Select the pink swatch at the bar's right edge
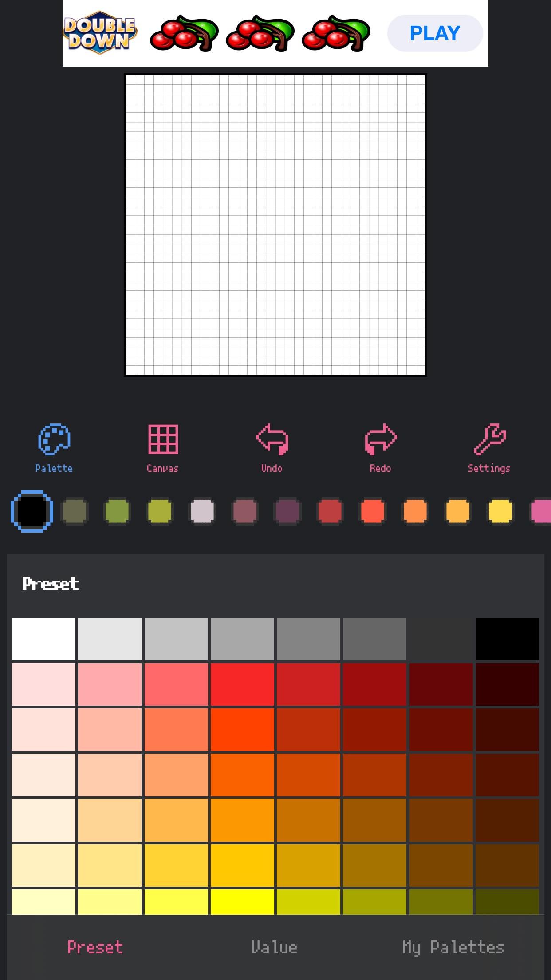This screenshot has height=980, width=551. pyautogui.click(x=542, y=511)
